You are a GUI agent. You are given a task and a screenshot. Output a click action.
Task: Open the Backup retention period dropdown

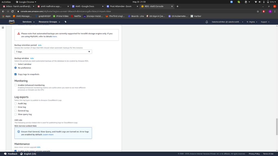[53, 52]
